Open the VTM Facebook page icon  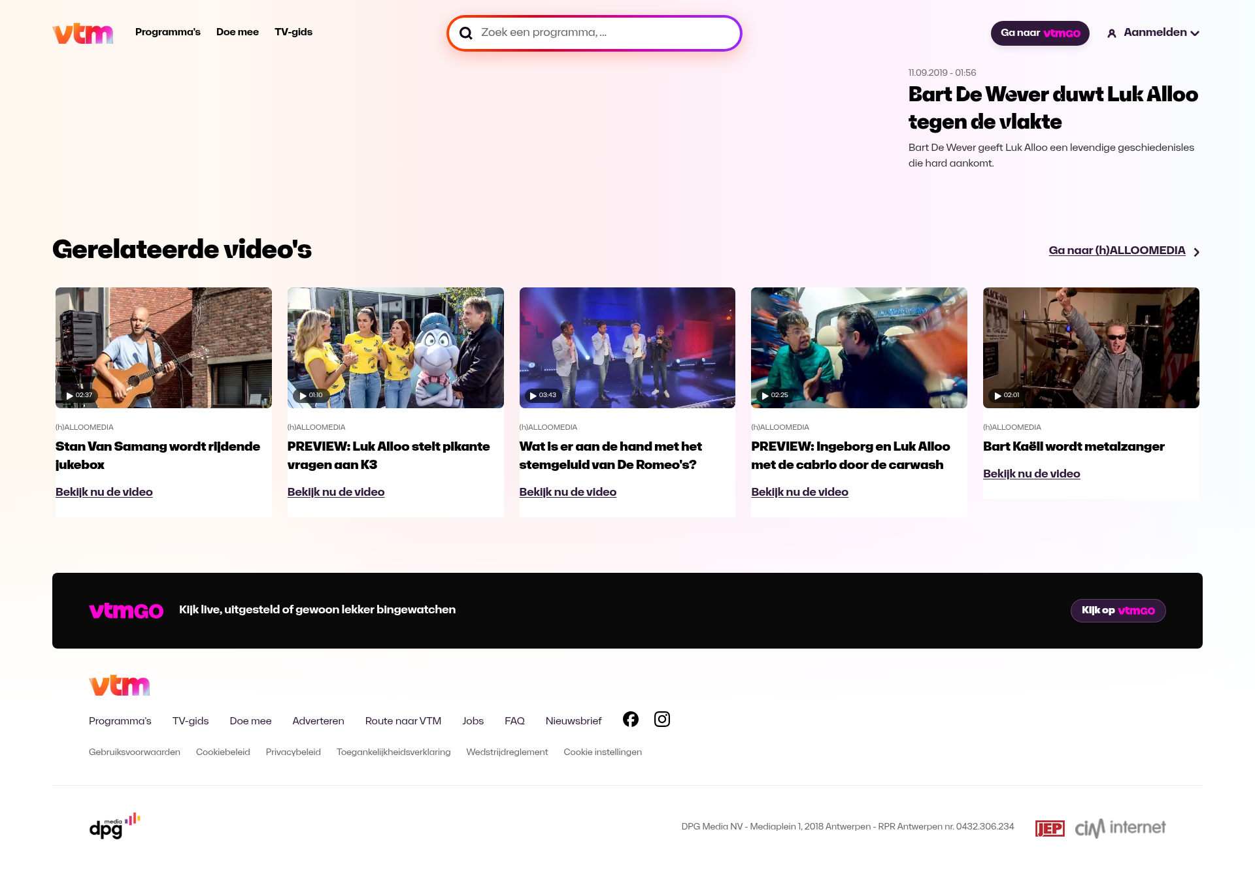pos(630,719)
